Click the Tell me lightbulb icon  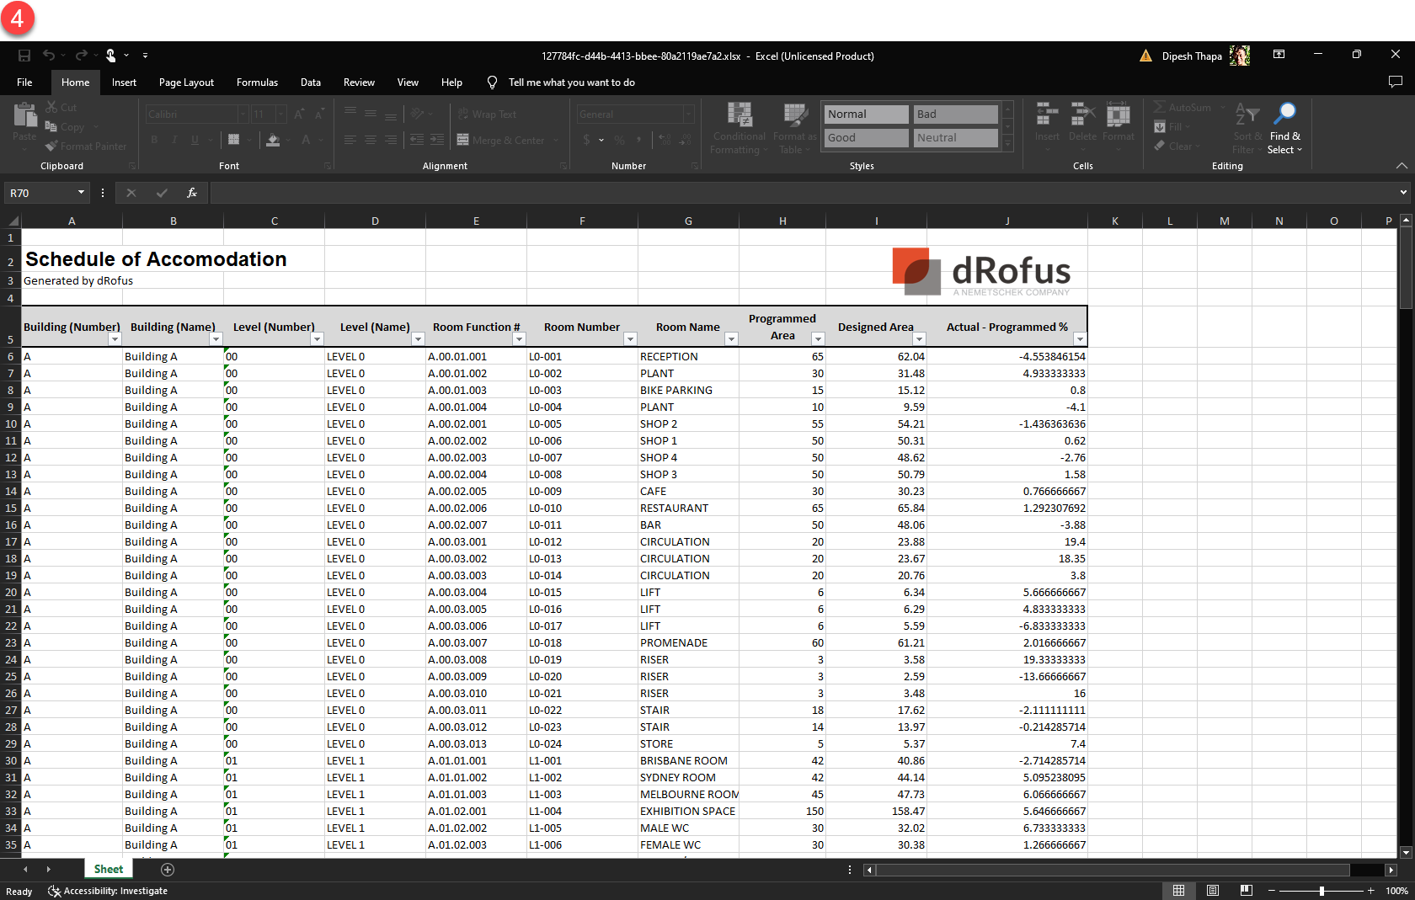click(493, 83)
